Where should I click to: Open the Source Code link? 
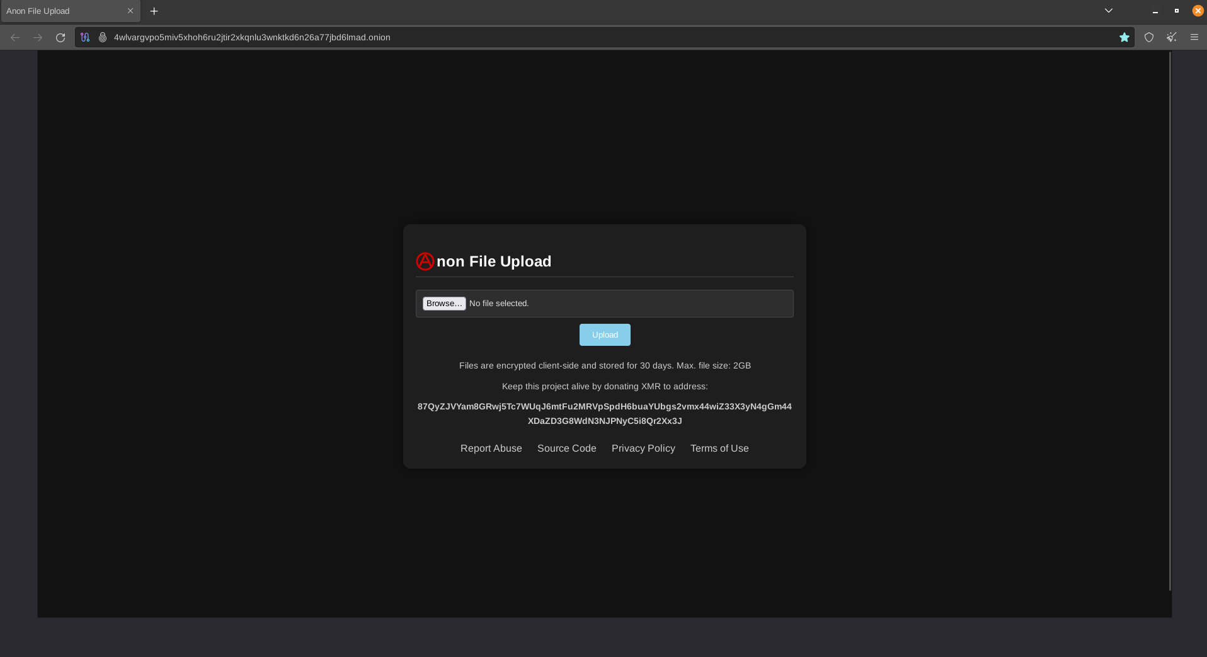point(566,448)
